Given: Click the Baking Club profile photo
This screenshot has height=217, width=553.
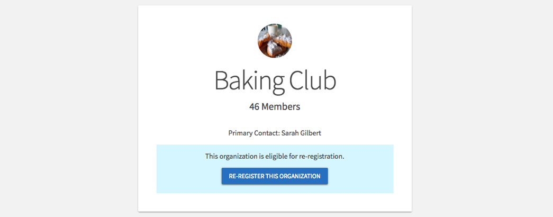Looking at the screenshot, I should [275, 41].
